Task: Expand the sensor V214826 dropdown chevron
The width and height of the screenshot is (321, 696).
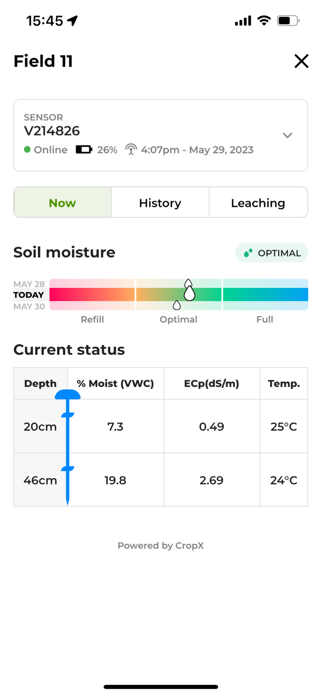Action: click(287, 135)
